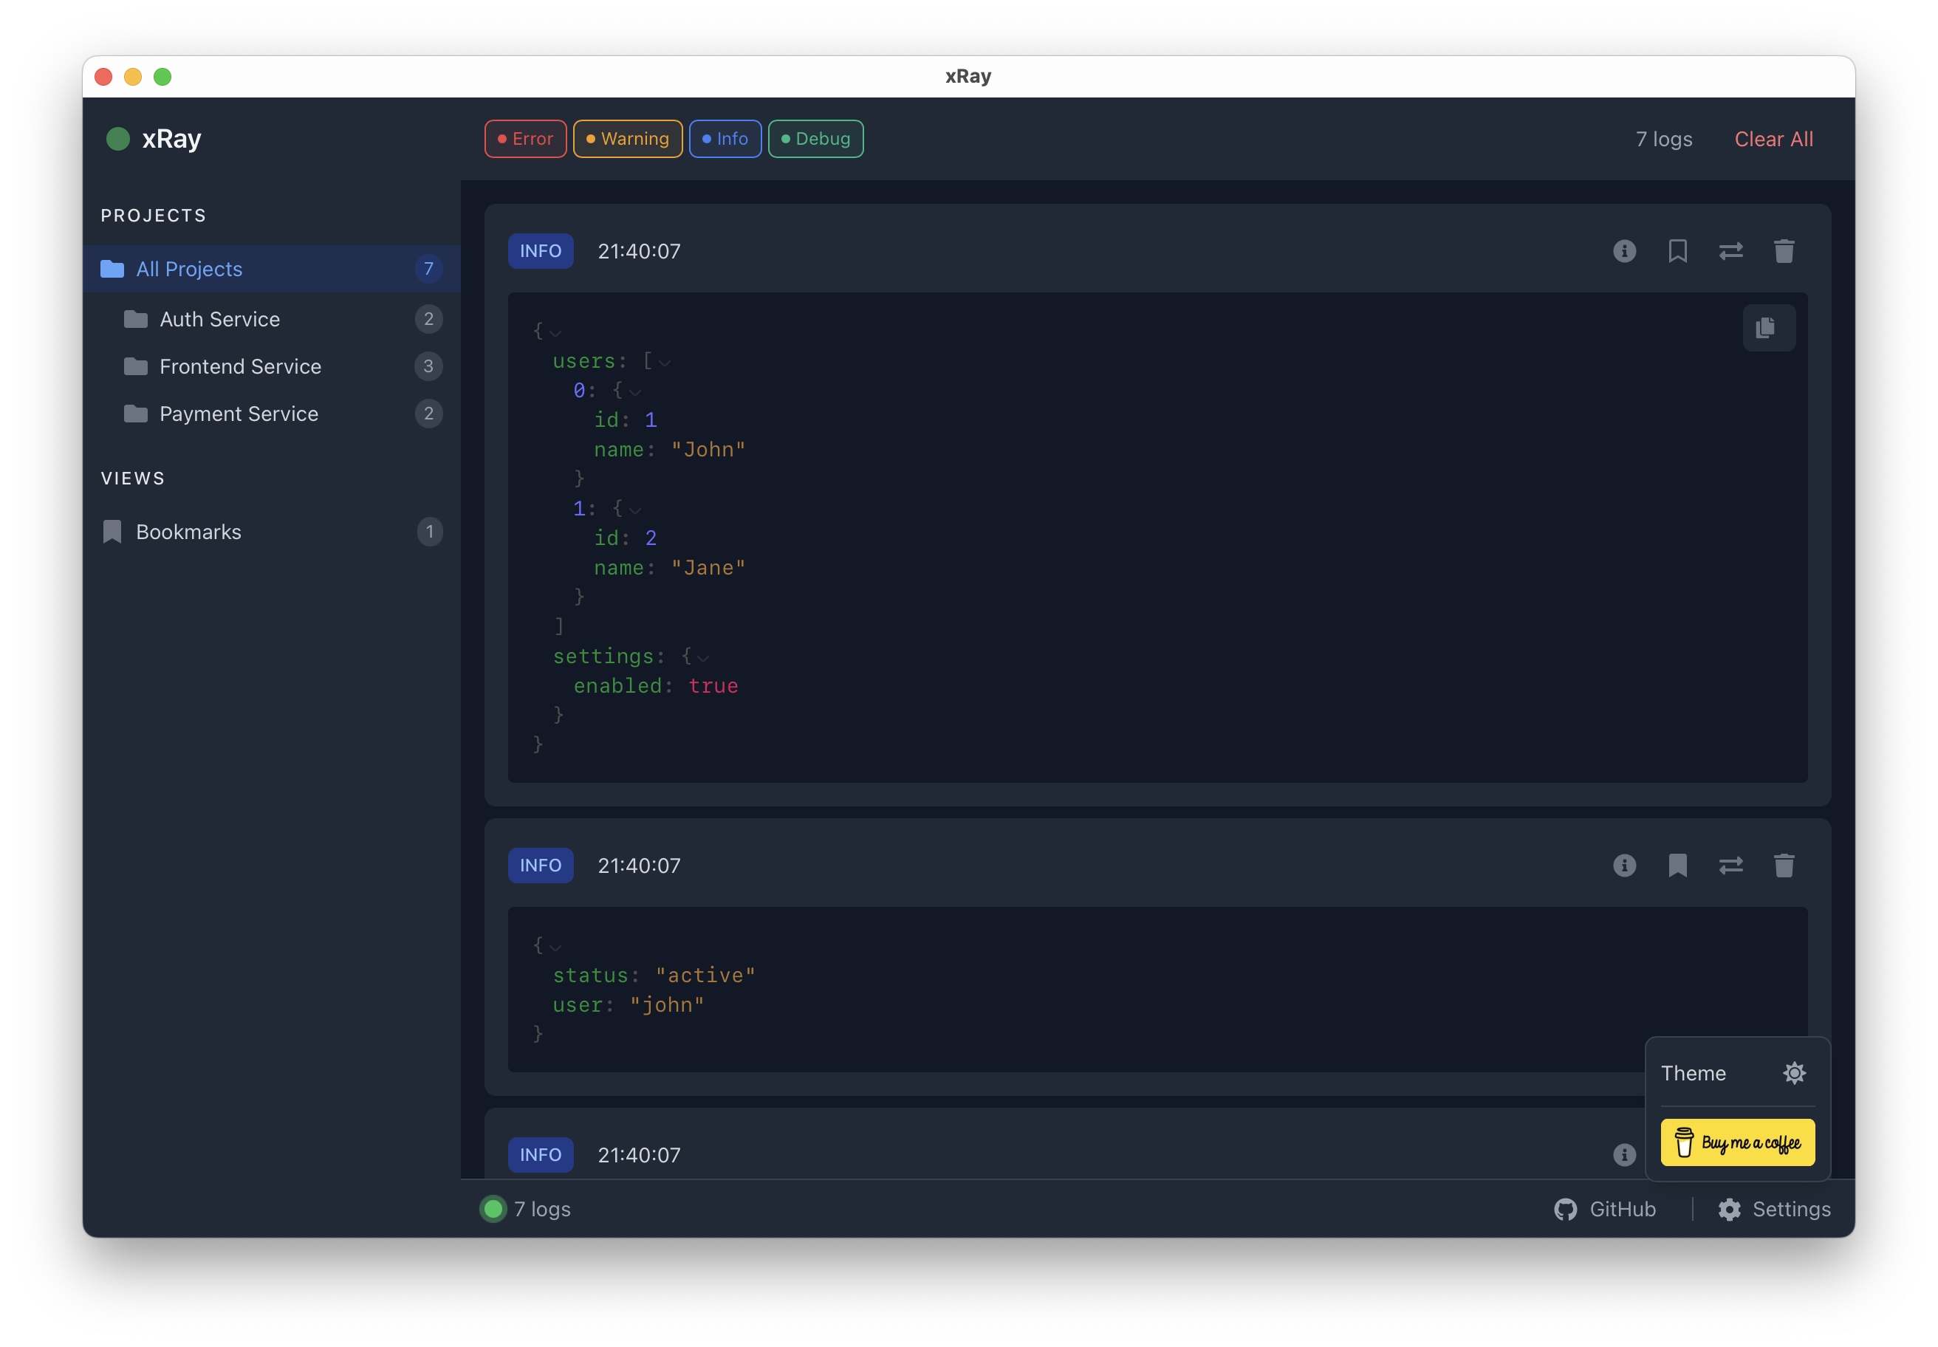Screen dimensions: 1938x1347
Task: Click the name "Jane" value
Action: [x=708, y=568]
